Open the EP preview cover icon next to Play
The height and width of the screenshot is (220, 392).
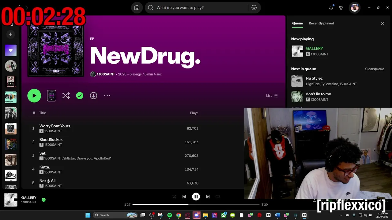tap(51, 96)
